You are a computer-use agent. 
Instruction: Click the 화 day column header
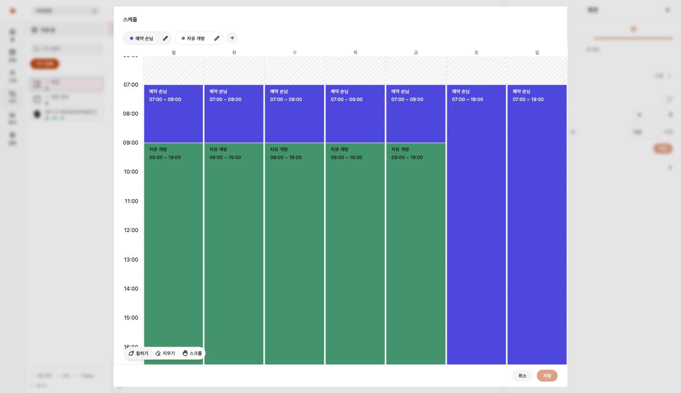[x=234, y=52]
